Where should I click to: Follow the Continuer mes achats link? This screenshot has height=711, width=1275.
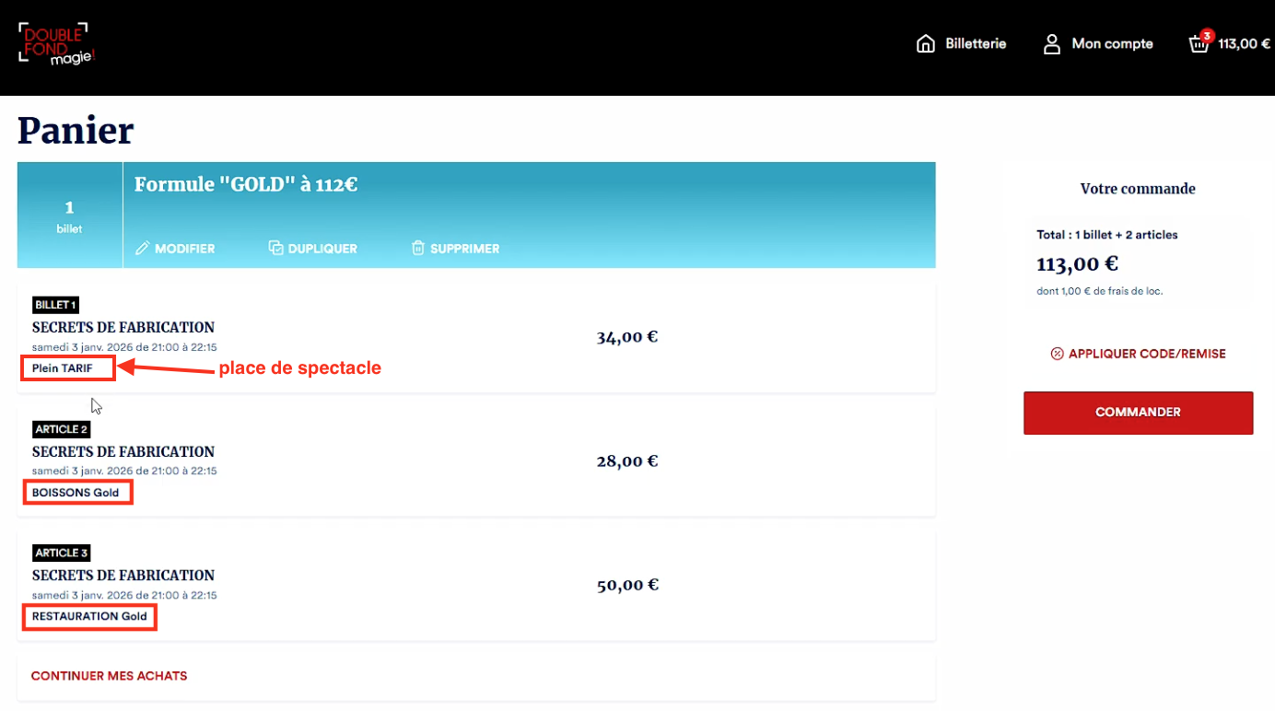109,676
